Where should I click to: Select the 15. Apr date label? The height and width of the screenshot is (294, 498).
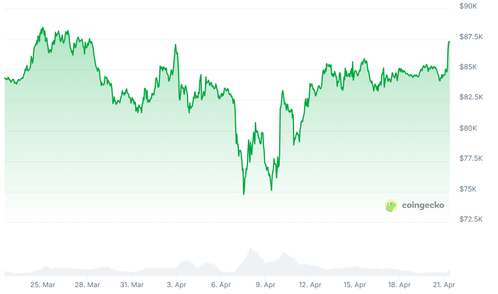(354, 284)
